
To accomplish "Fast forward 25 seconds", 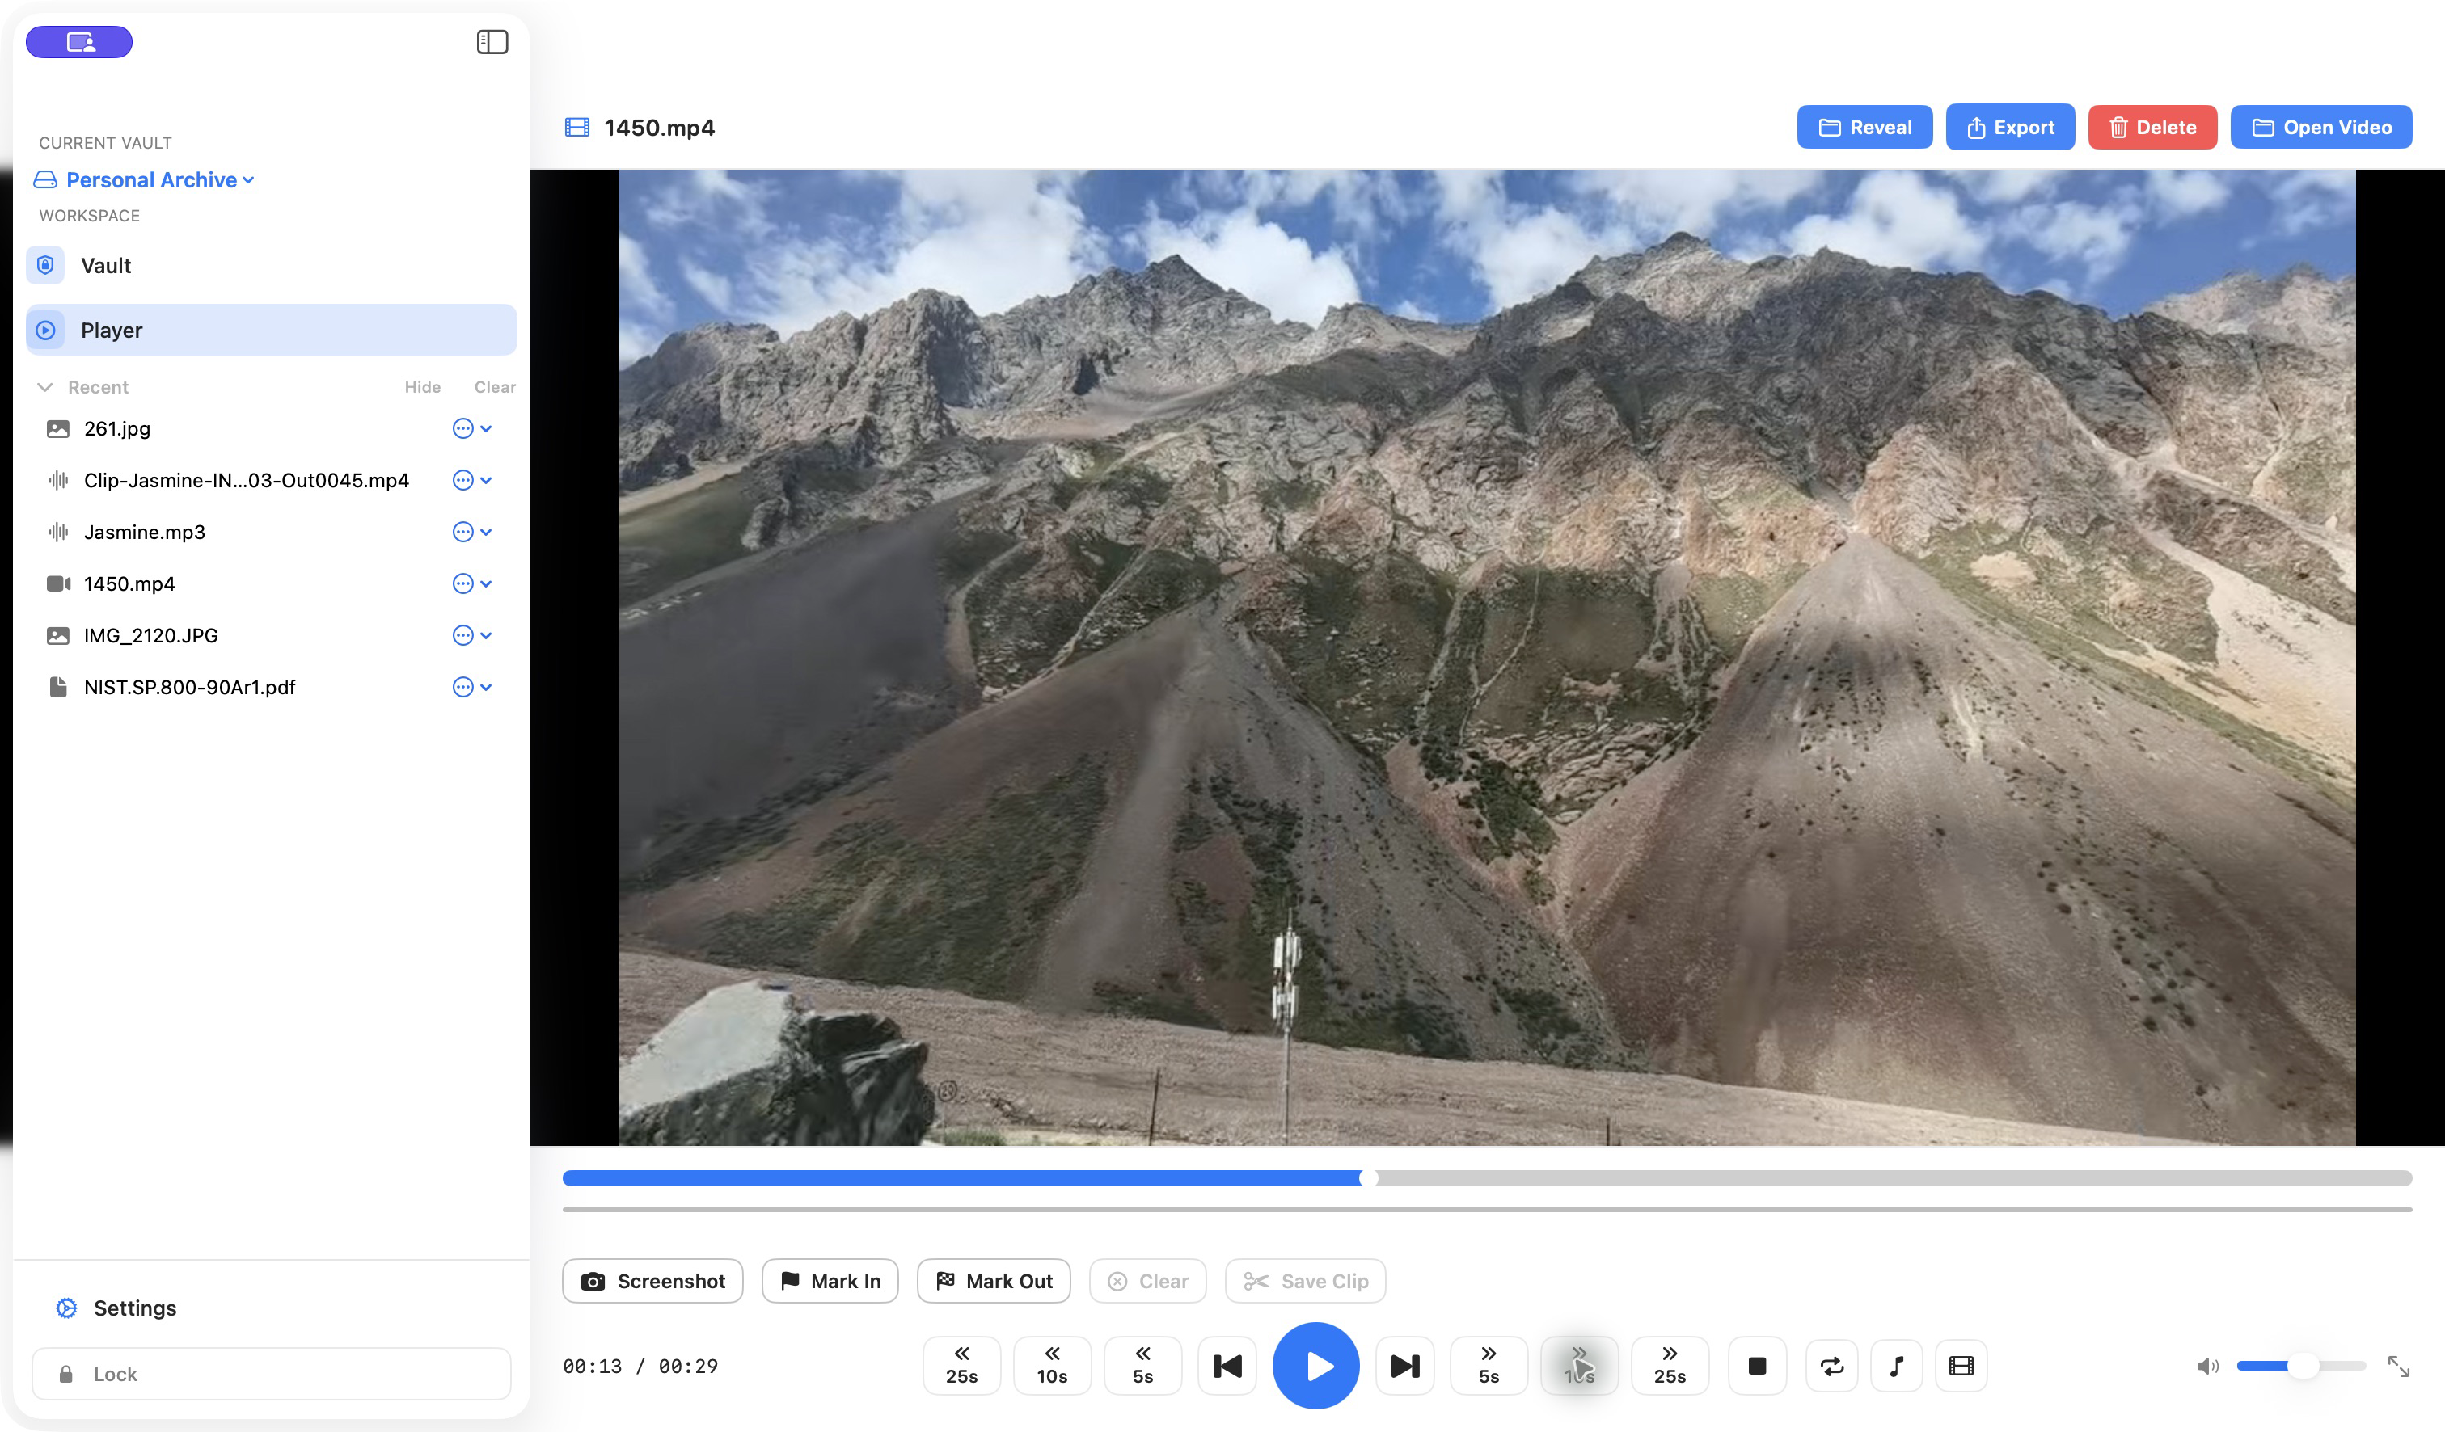I will coord(1670,1365).
